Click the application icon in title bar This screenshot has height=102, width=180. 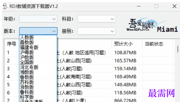[x=5, y=6]
